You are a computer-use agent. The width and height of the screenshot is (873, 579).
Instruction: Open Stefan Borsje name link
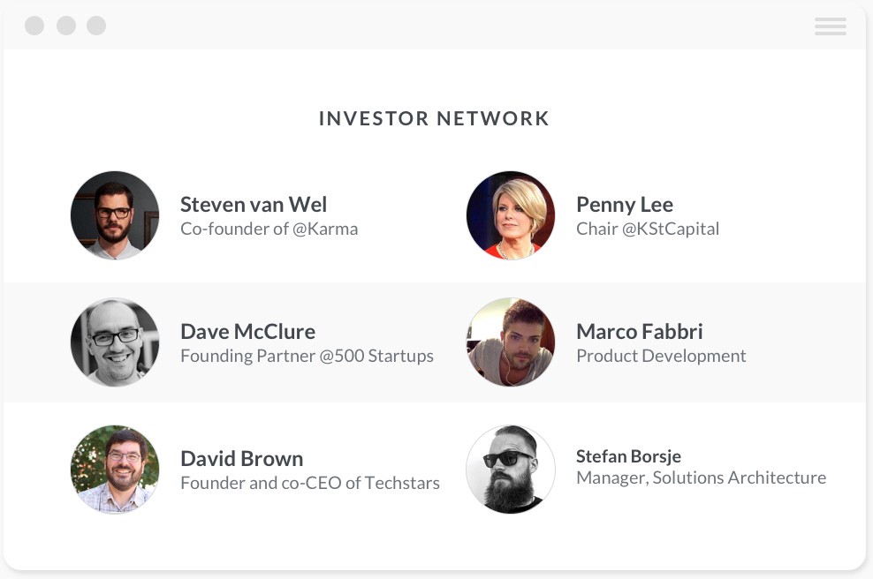tap(628, 456)
